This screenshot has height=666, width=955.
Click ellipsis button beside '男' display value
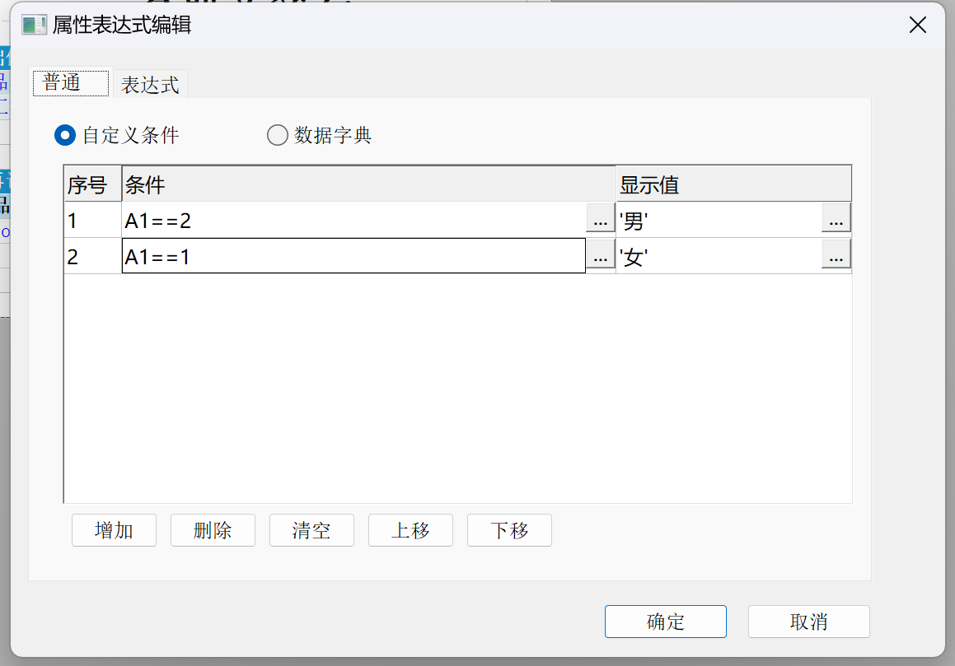click(x=836, y=221)
